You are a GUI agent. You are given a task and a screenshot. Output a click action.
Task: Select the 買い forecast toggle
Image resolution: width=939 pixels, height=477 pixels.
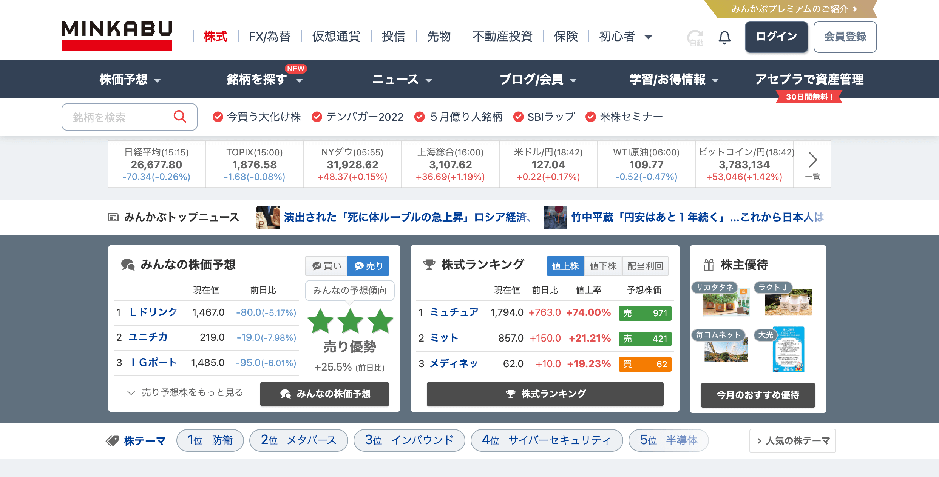click(x=326, y=266)
